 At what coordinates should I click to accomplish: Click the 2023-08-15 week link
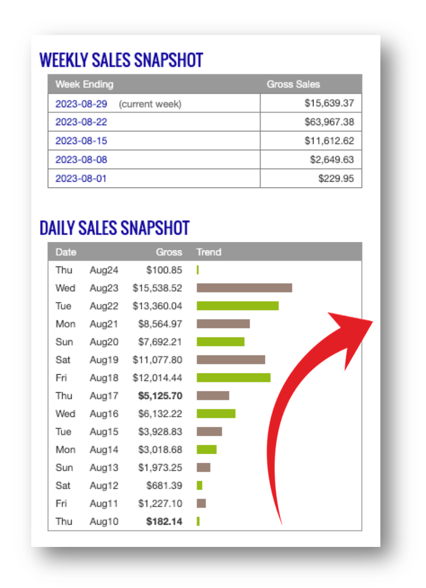pos(81,141)
